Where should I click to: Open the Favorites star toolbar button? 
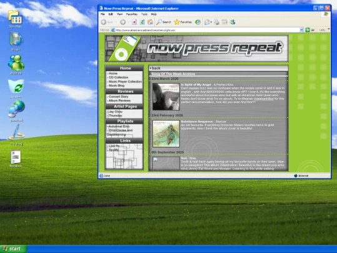pos(183,22)
